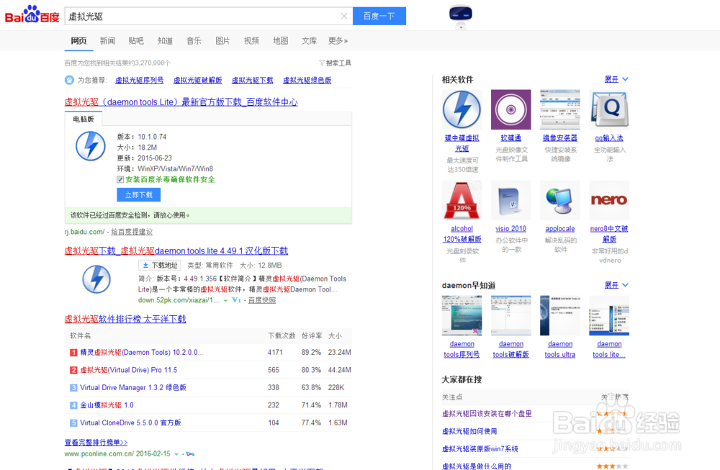Uncheck 安装百度杀毒确保软件安全 checkbox
The height and width of the screenshot is (470, 720).
[120, 179]
